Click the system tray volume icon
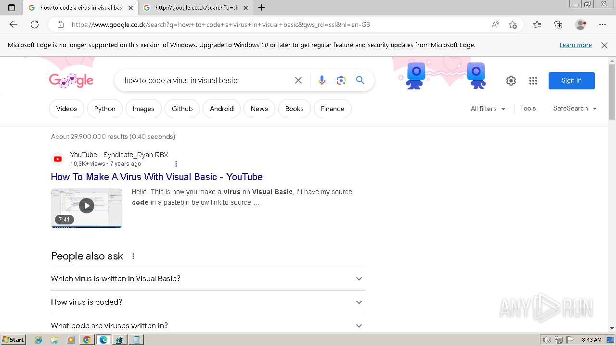 [x=547, y=340]
